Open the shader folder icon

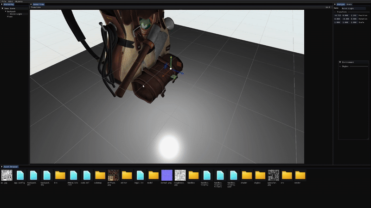tap(247, 175)
